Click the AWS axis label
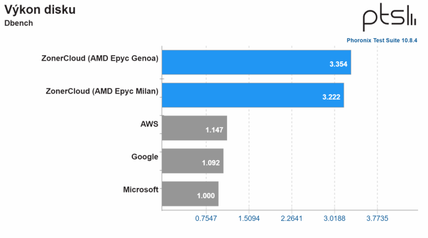The height and width of the screenshot is (238, 428). pos(149,124)
